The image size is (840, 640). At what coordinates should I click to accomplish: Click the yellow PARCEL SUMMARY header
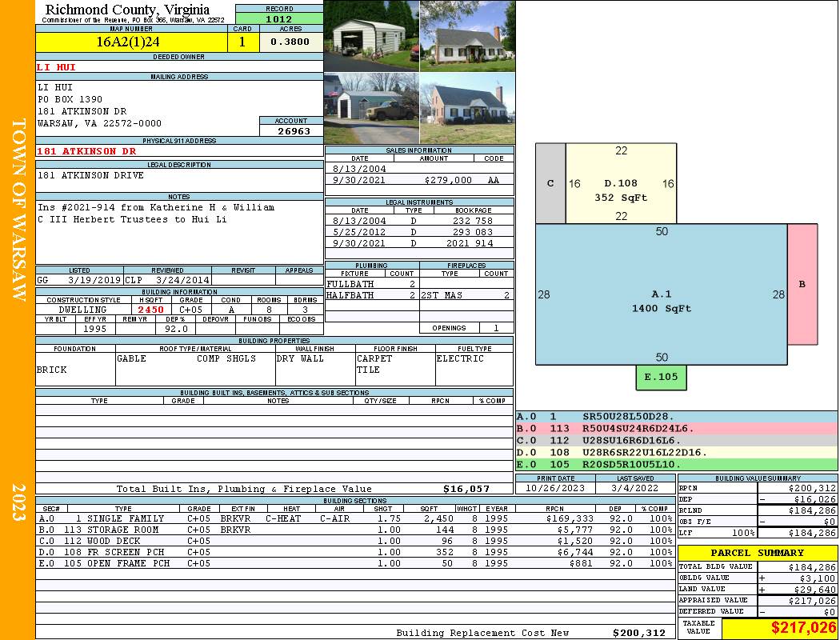pyautogui.click(x=757, y=553)
